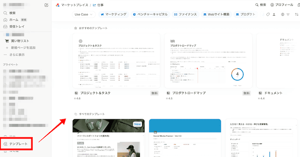Screen dimensions: 300x157
Task: Go to ホーム in the sidebar
Action: point(13,19)
